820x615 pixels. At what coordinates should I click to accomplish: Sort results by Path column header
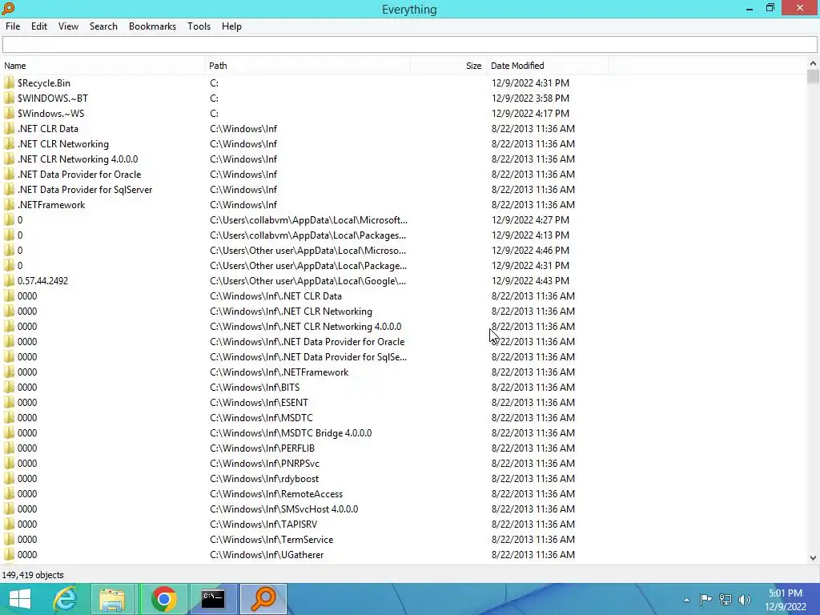coord(307,66)
